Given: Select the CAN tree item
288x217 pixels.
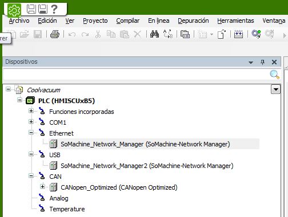Looking at the screenshot, I should 55,177.
